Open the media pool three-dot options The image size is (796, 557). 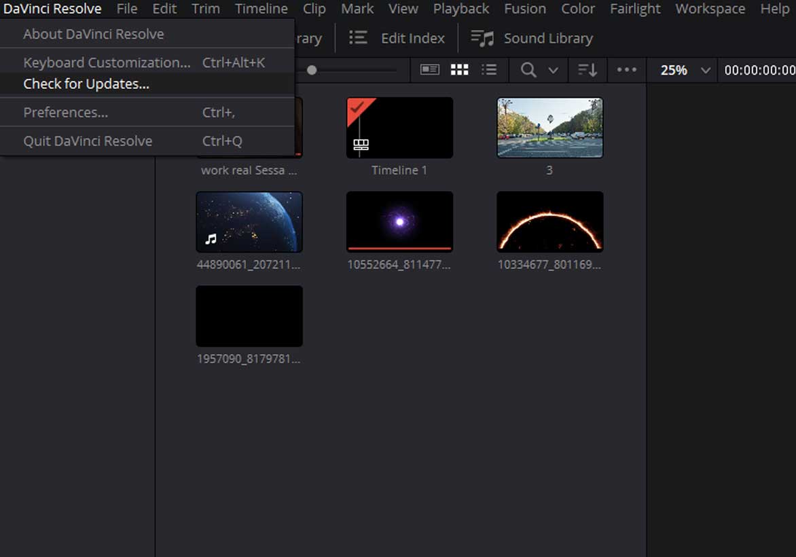point(627,69)
